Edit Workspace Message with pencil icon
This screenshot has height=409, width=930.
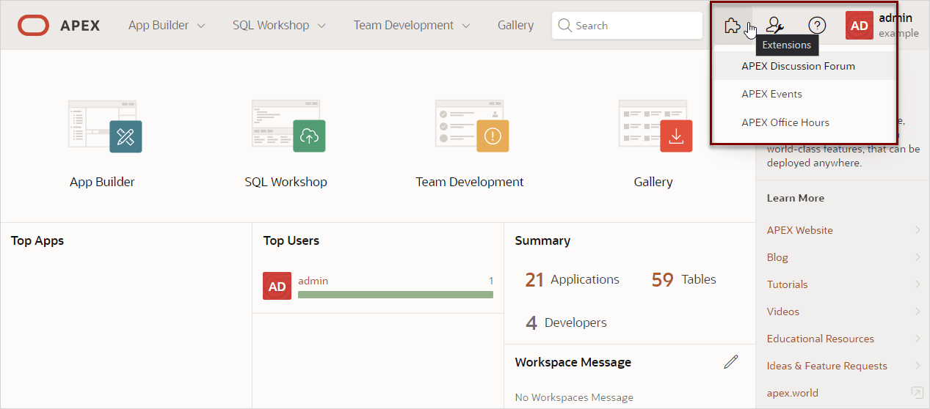click(730, 361)
